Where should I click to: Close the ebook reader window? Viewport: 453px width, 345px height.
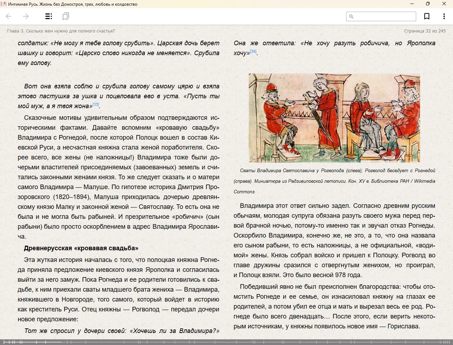coord(444,4)
